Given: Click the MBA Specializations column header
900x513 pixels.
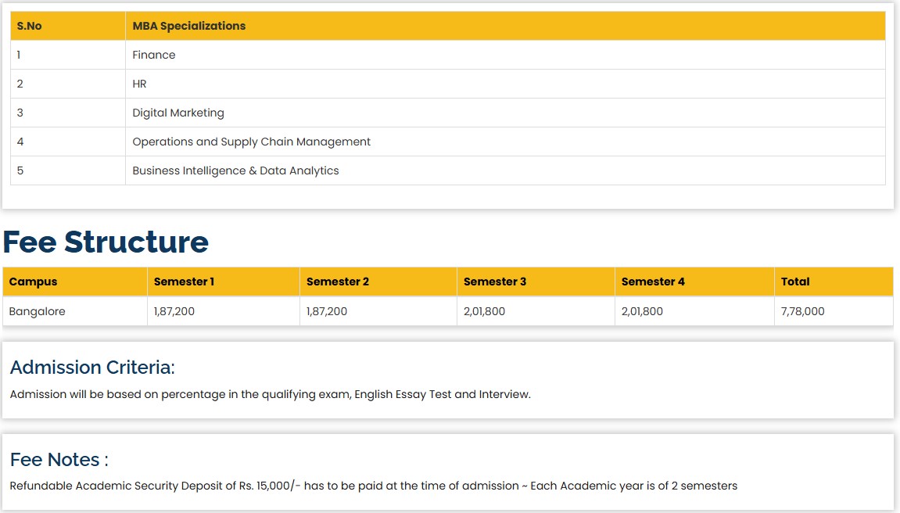Looking at the screenshot, I should click(x=188, y=26).
